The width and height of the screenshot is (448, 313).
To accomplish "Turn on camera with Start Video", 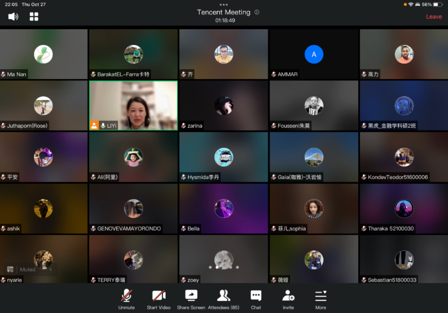I will pyautogui.click(x=159, y=299).
